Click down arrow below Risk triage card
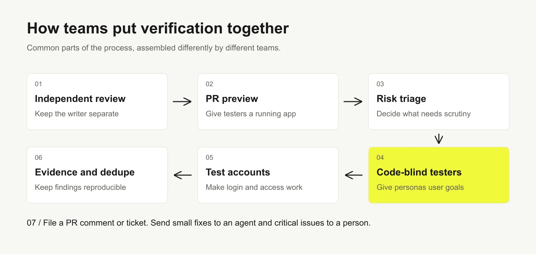Screen dimensions: 536x254 point(439,139)
